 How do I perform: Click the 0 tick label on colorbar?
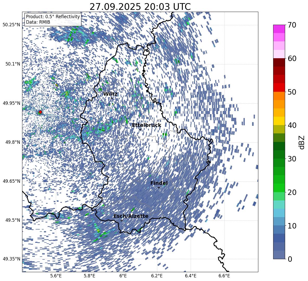click(x=290, y=259)
